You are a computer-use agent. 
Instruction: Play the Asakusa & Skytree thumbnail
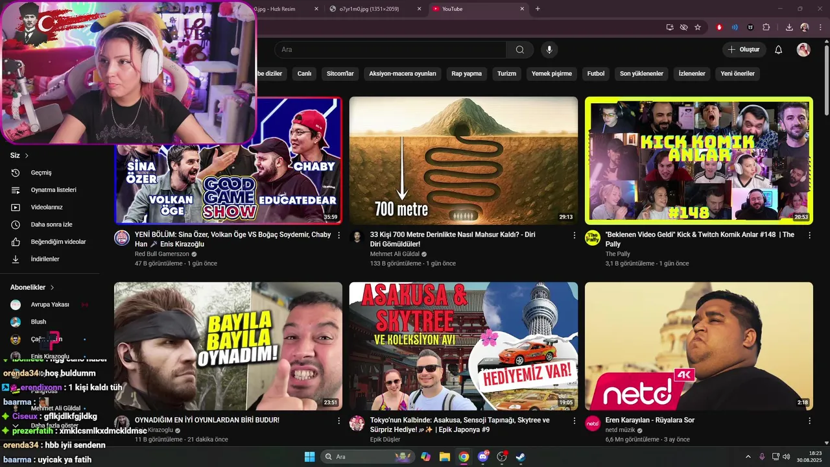464,346
